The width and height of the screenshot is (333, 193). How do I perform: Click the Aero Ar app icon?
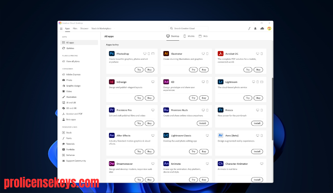(x=220, y=136)
